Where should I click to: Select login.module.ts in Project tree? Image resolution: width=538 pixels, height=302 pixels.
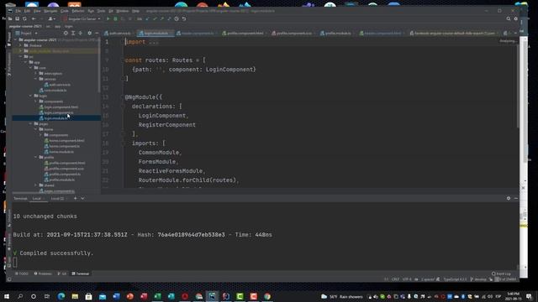(56, 118)
